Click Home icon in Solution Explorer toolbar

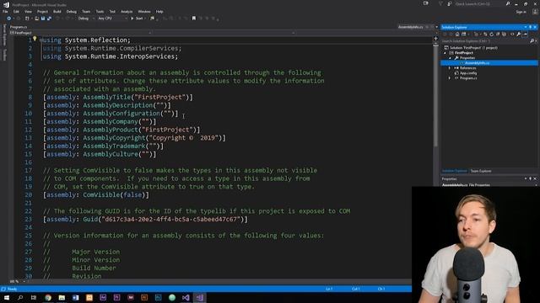click(457, 34)
